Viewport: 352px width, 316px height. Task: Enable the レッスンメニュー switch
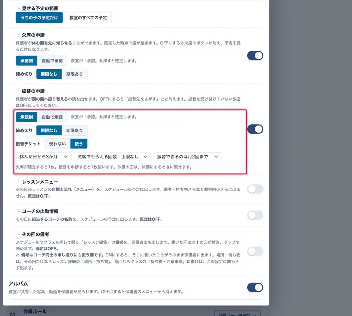tap(255, 189)
